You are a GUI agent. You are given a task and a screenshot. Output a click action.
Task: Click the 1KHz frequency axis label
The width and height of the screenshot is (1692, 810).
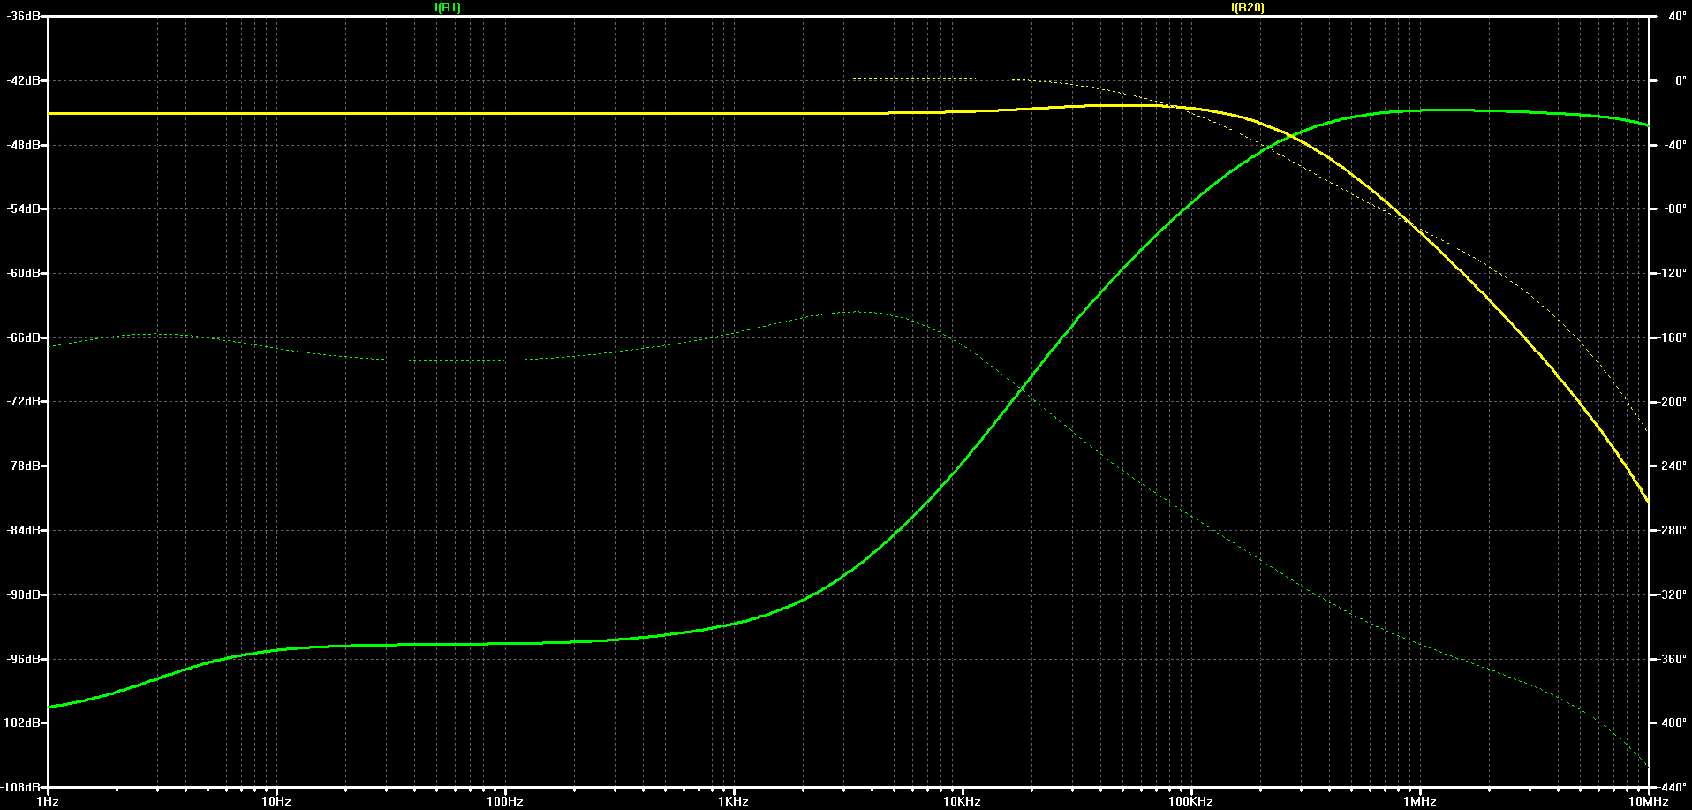(x=733, y=801)
